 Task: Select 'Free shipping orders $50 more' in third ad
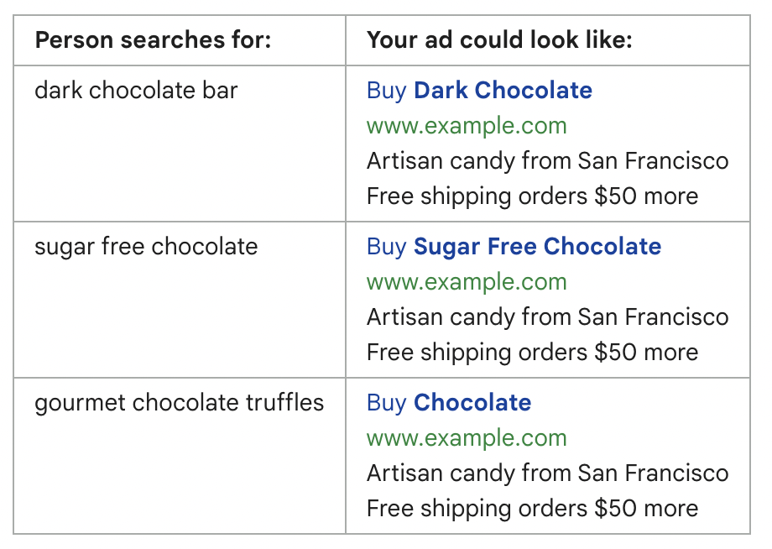532,509
